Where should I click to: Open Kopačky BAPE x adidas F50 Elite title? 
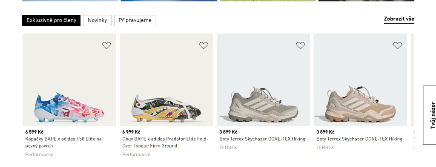click(x=63, y=142)
